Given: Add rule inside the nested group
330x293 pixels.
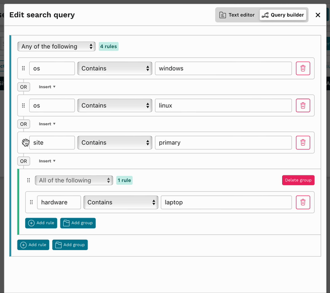Looking at the screenshot, I should [41, 223].
